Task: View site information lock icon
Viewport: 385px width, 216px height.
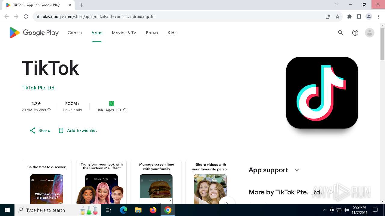Action: (38, 16)
